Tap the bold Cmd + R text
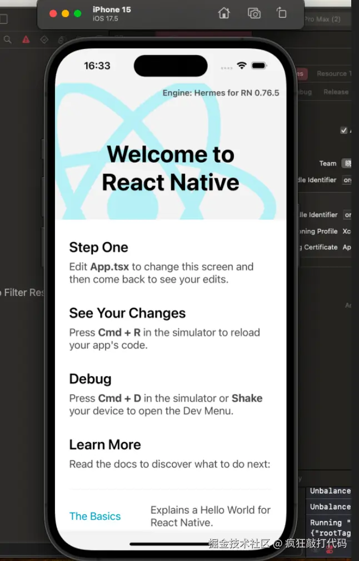This screenshot has height=561, width=359. (x=119, y=333)
